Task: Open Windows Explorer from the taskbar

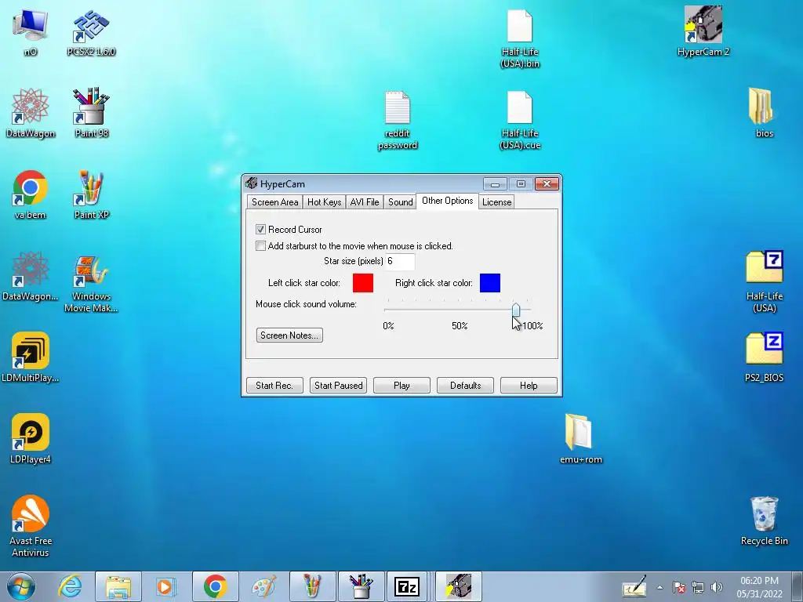Action: coord(118,586)
